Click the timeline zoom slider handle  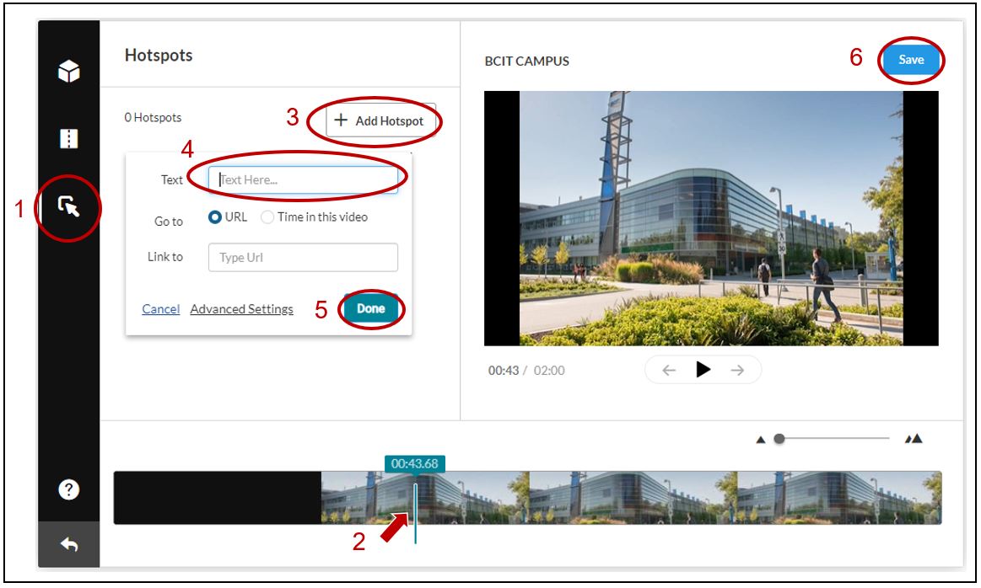click(779, 439)
